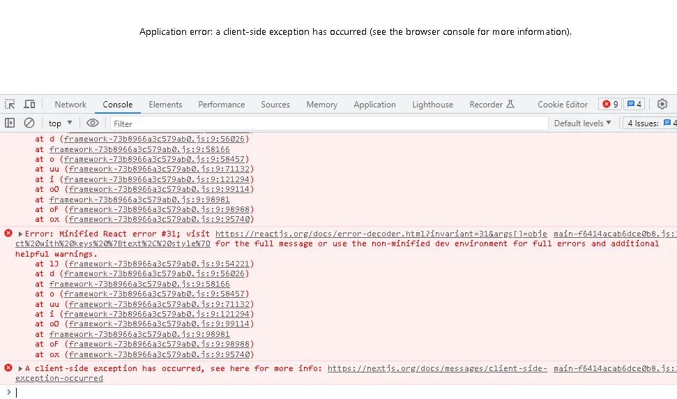Viewport: 677px width, 399px height.
Task: Switch to the Network tab
Action: tap(70, 105)
